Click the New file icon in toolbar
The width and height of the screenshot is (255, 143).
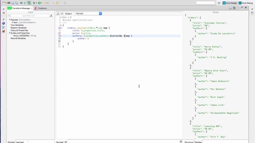point(4,3)
